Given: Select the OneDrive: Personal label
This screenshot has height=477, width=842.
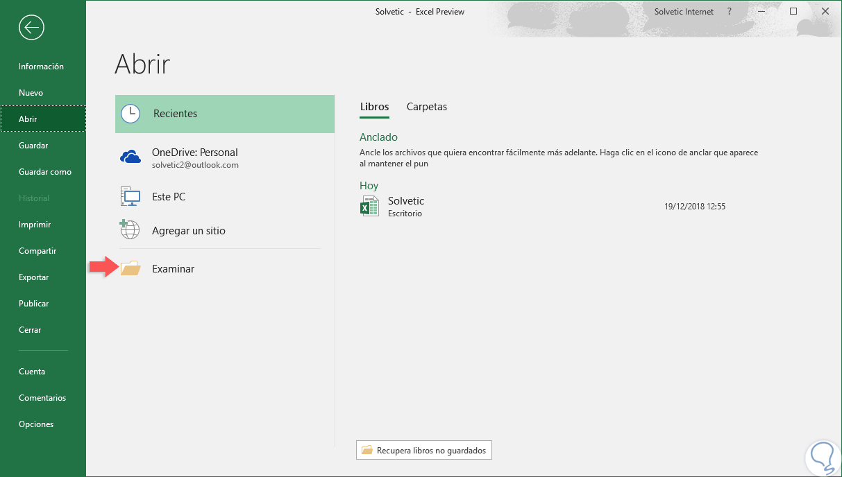Looking at the screenshot, I should pos(195,153).
